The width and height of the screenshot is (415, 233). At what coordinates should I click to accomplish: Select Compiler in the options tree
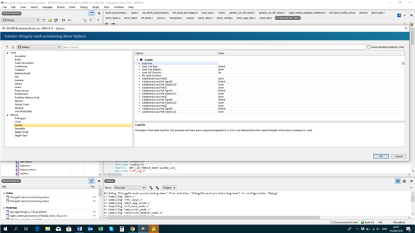point(19,70)
